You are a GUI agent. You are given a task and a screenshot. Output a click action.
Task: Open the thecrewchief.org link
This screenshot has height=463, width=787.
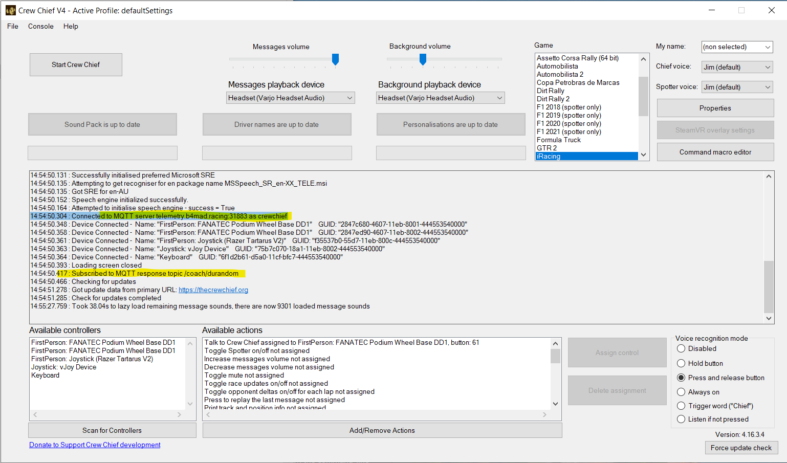pos(213,290)
